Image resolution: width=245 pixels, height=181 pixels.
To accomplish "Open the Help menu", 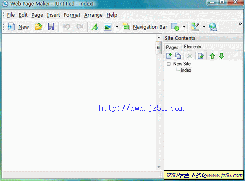I will click(x=112, y=15).
